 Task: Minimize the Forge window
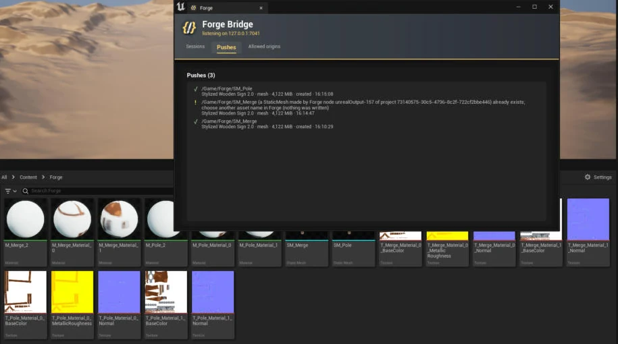coord(518,7)
